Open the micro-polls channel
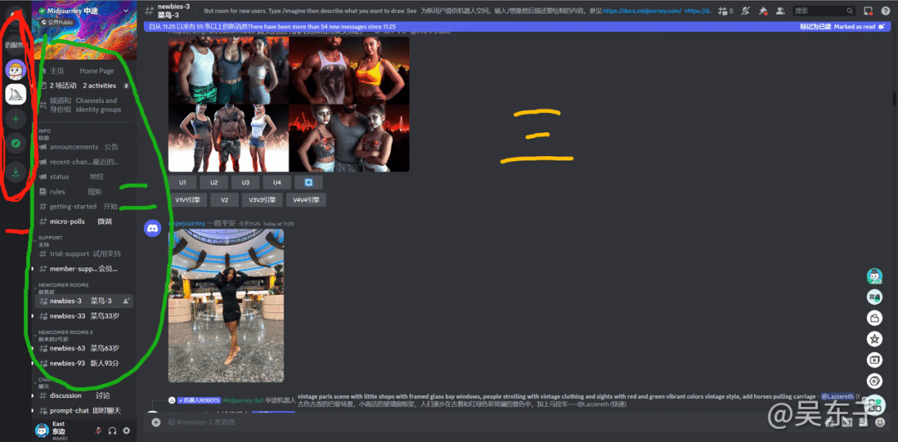Image resolution: width=898 pixels, height=442 pixels. click(84, 222)
